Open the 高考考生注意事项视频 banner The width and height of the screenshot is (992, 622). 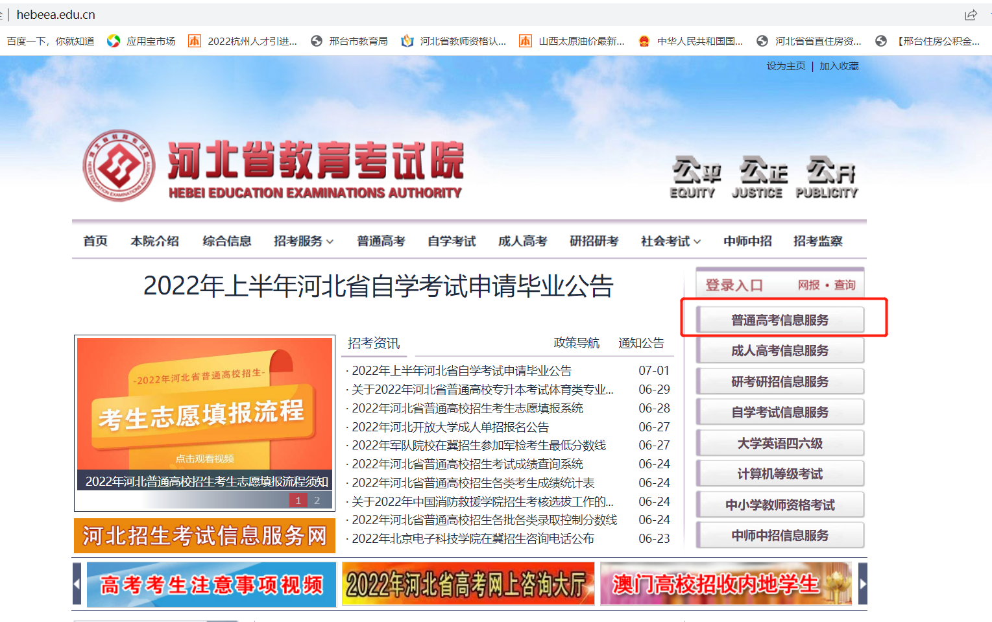[x=212, y=584]
